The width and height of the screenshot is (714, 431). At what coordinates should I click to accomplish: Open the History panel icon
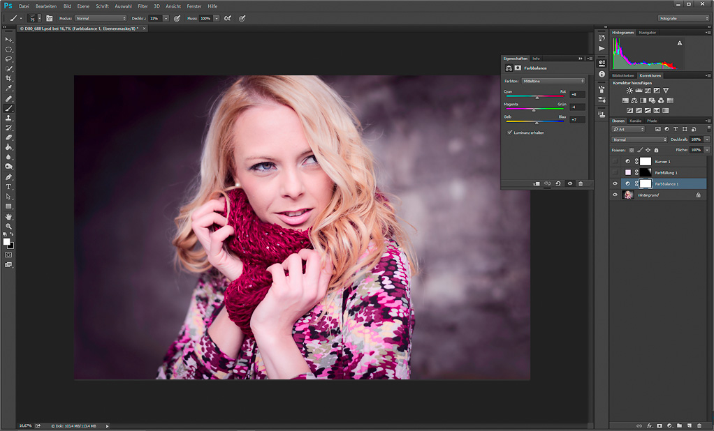602,38
